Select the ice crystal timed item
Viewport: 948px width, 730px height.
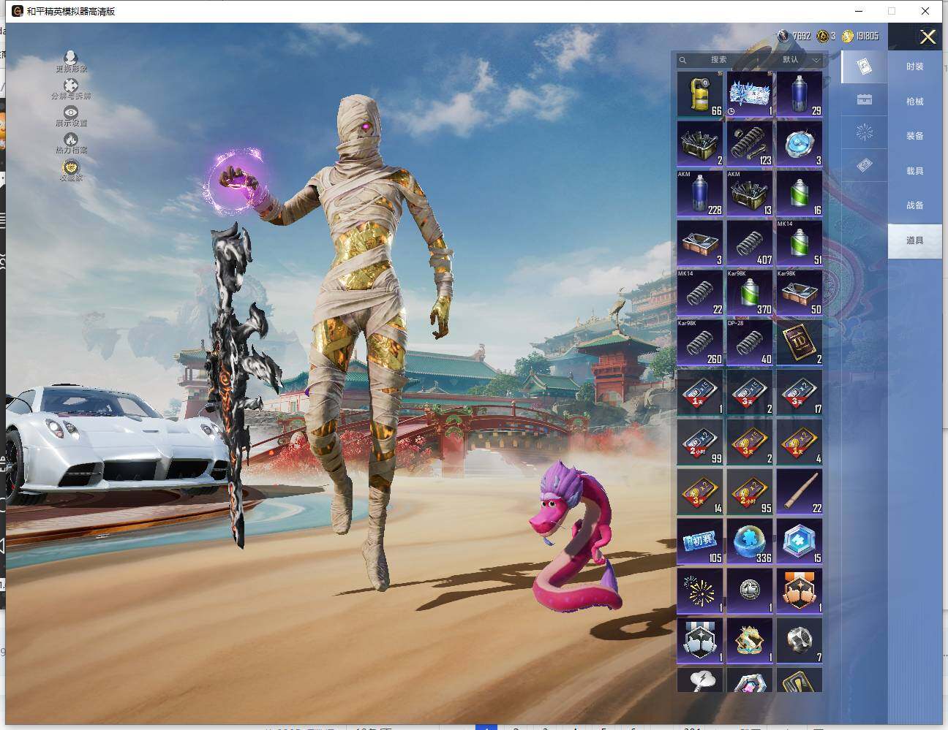(750, 94)
